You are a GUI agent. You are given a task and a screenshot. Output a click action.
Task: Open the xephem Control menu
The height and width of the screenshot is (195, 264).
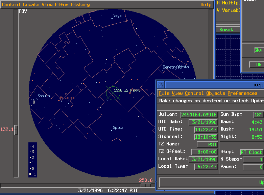tap(194, 93)
